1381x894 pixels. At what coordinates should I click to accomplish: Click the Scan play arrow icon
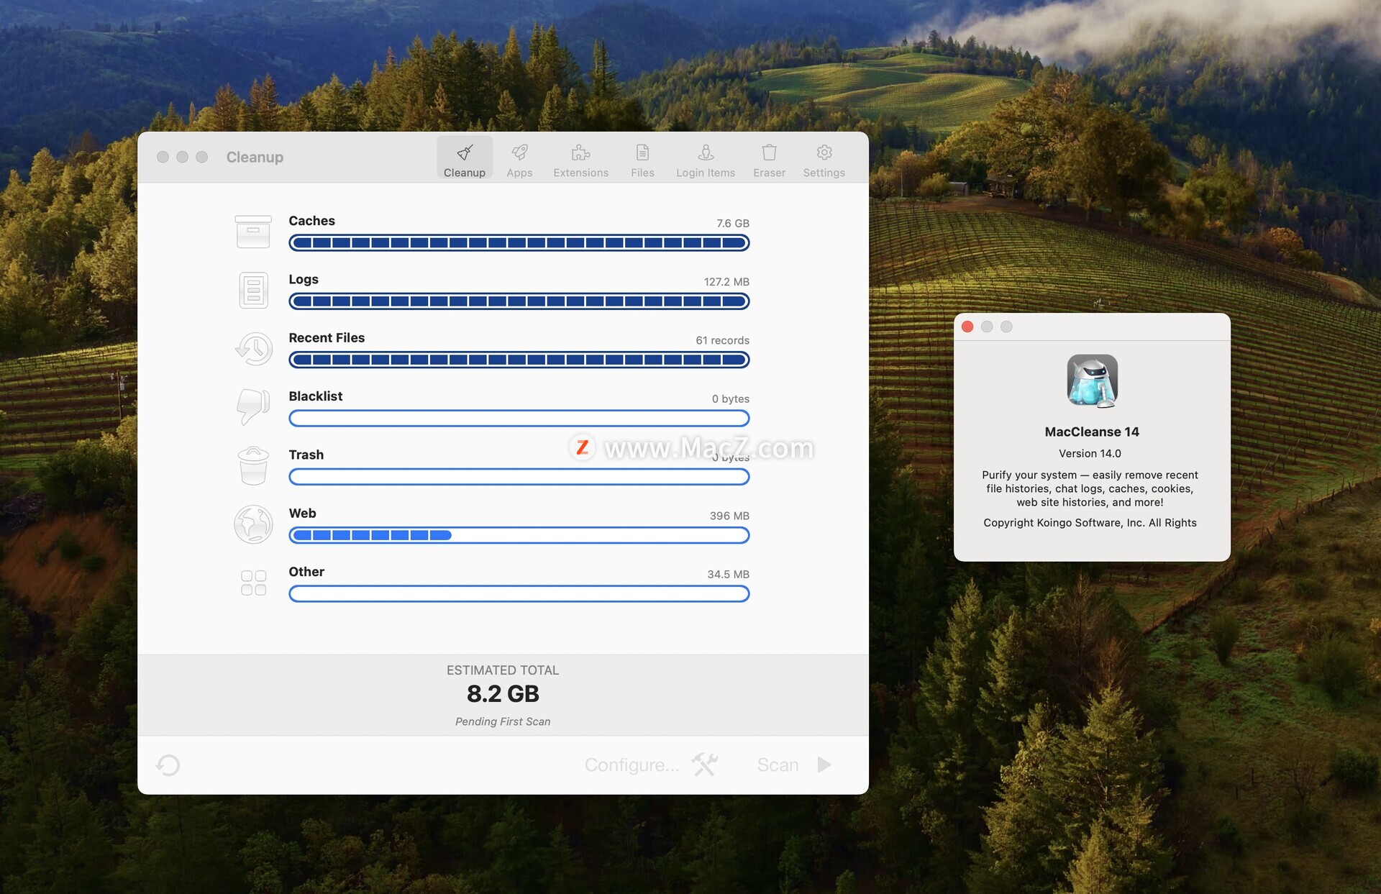[x=824, y=765]
